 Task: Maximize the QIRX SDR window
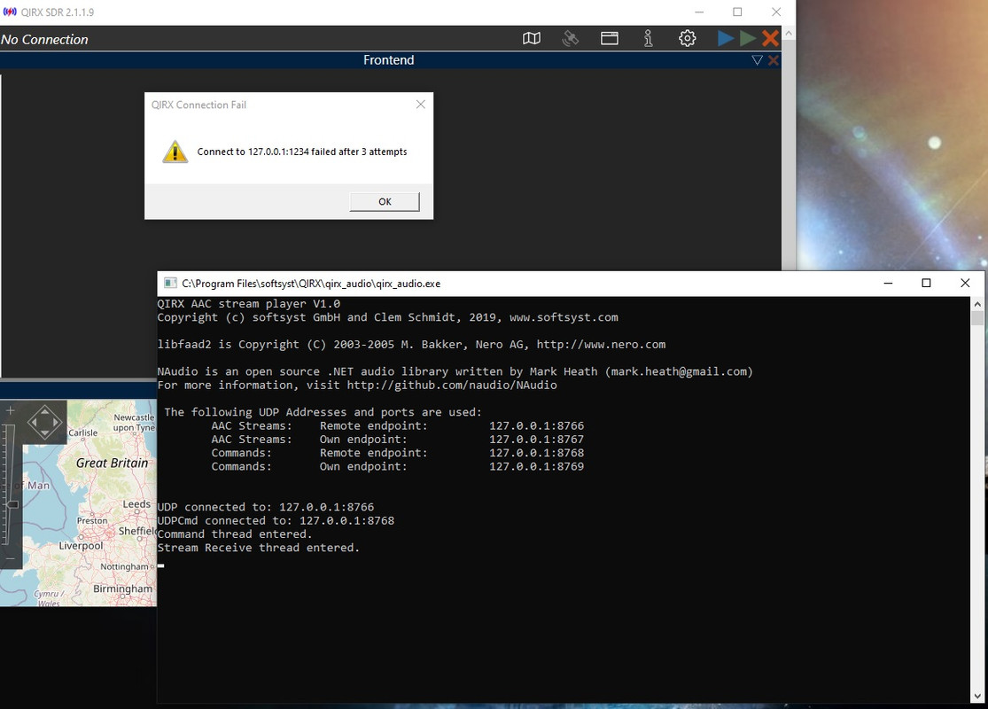737,12
